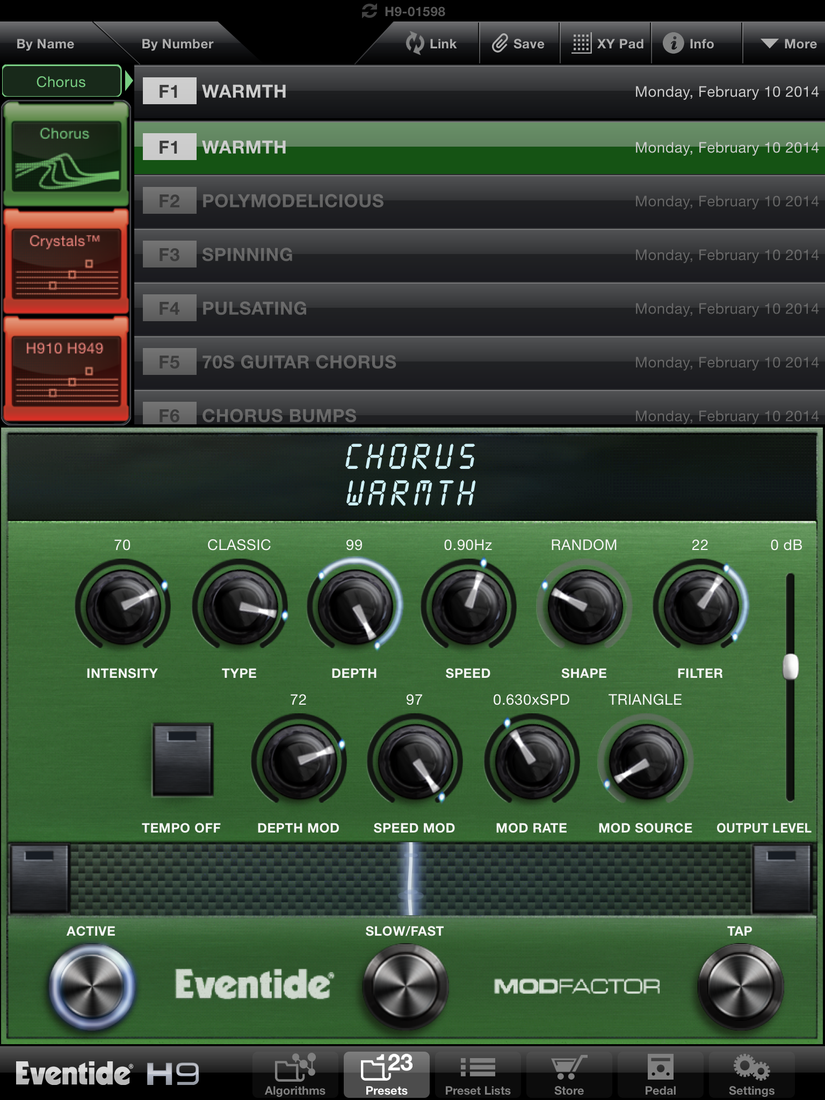Open the Preset Lists tab
Viewport: 825px width, 1100px height.
[x=478, y=1075]
